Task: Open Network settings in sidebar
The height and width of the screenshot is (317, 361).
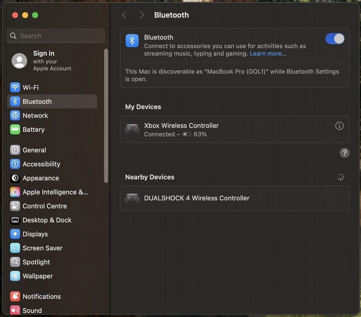Action: 35,115
